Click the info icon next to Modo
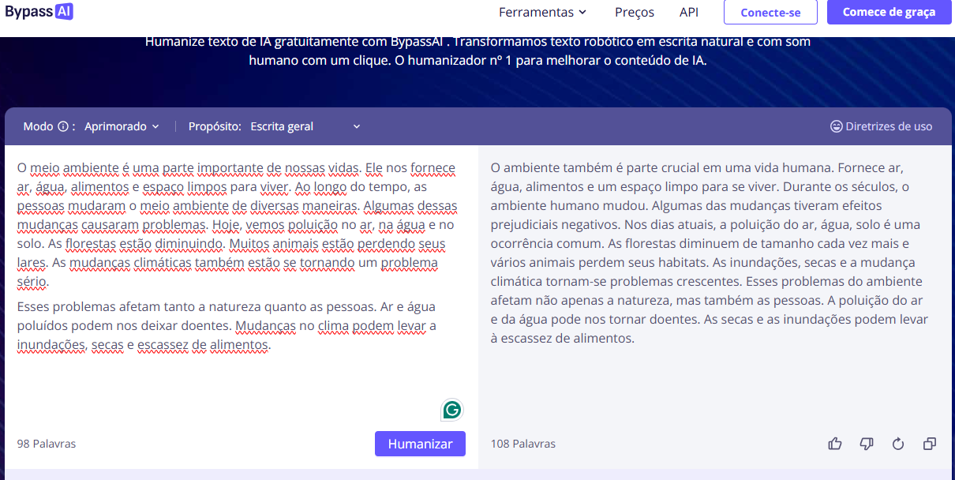 pyautogui.click(x=63, y=126)
